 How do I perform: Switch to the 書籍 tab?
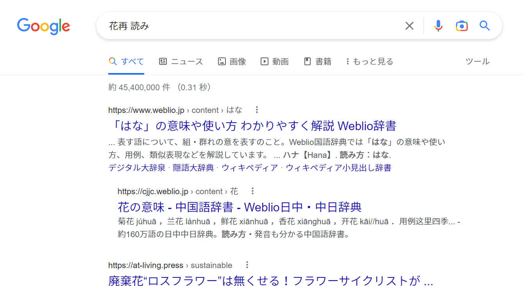(x=318, y=61)
